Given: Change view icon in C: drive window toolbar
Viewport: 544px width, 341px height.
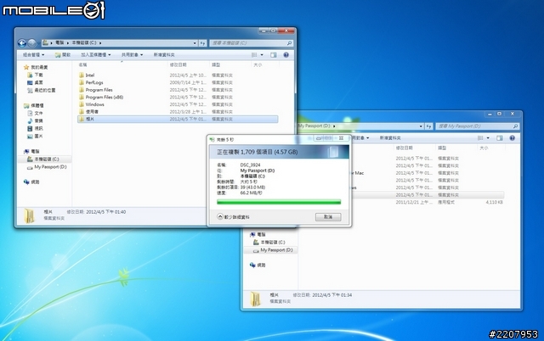Looking at the screenshot, I should [254, 54].
